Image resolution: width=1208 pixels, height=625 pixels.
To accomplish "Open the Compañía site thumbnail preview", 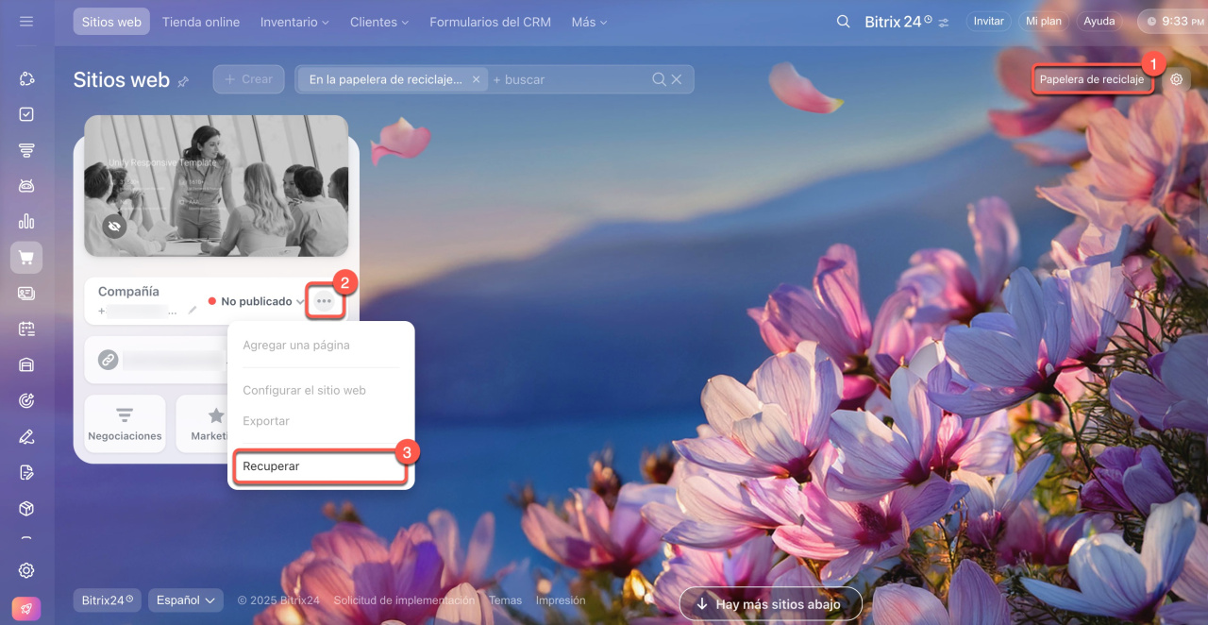I will click(216, 185).
